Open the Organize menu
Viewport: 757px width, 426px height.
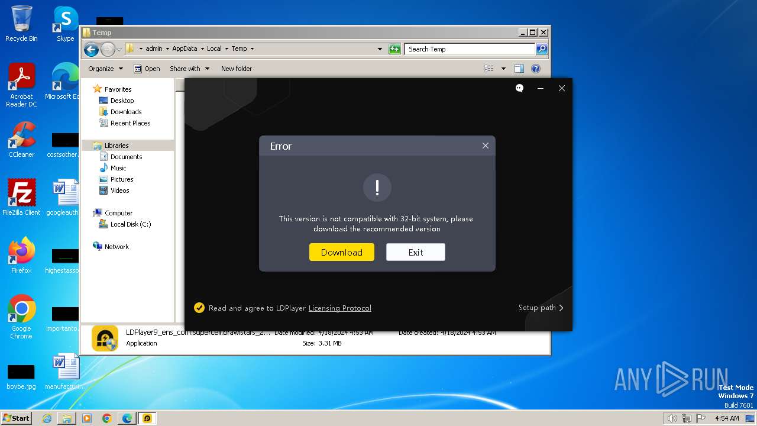point(105,69)
